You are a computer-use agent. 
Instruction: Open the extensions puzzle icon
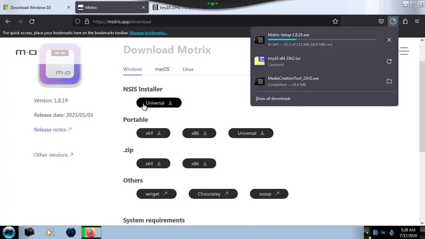pos(405,21)
